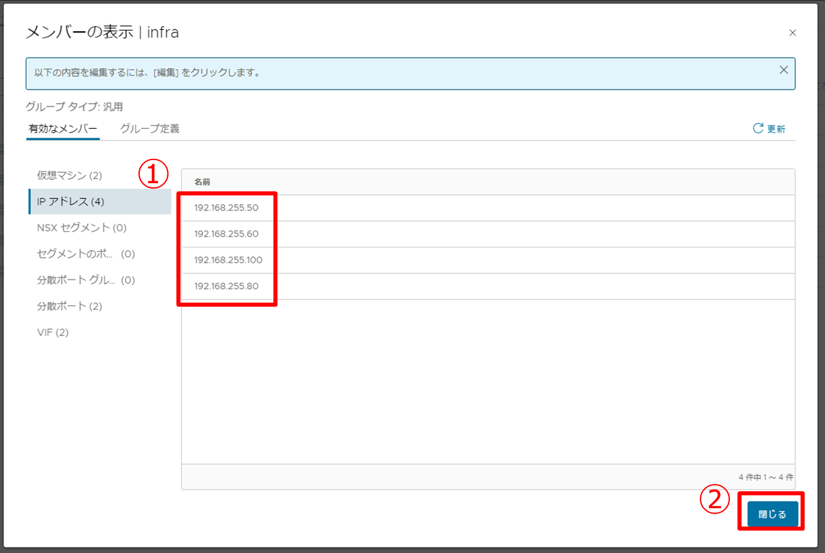Select VIF (2) in the sidebar

click(53, 332)
